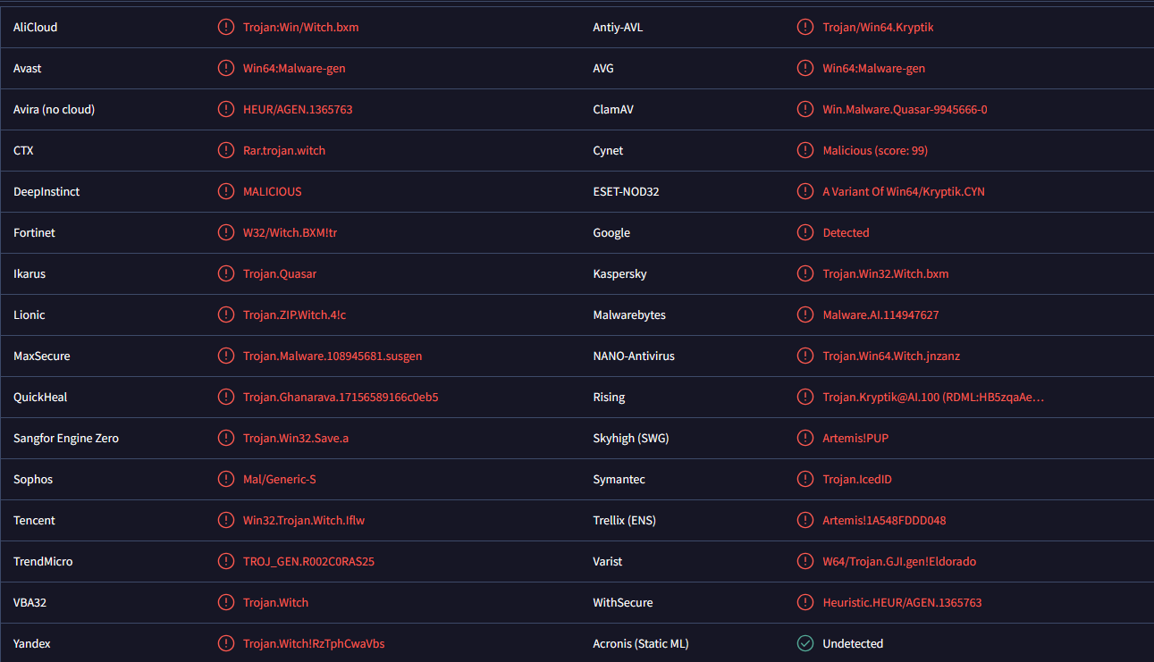Select the Malicious (score: 99) result
Screen dimensions: 1154x662
875,150
